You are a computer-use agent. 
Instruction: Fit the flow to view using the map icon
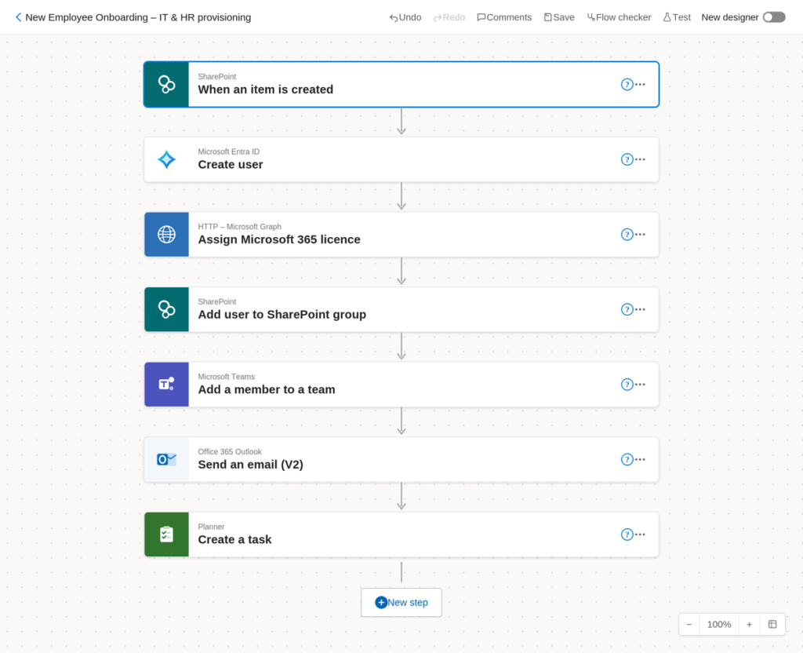pos(772,624)
